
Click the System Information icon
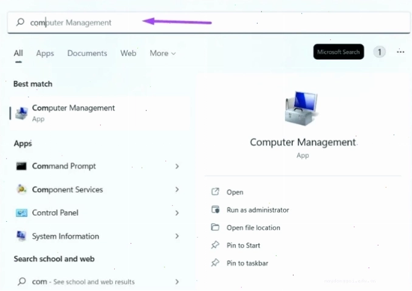(21, 236)
